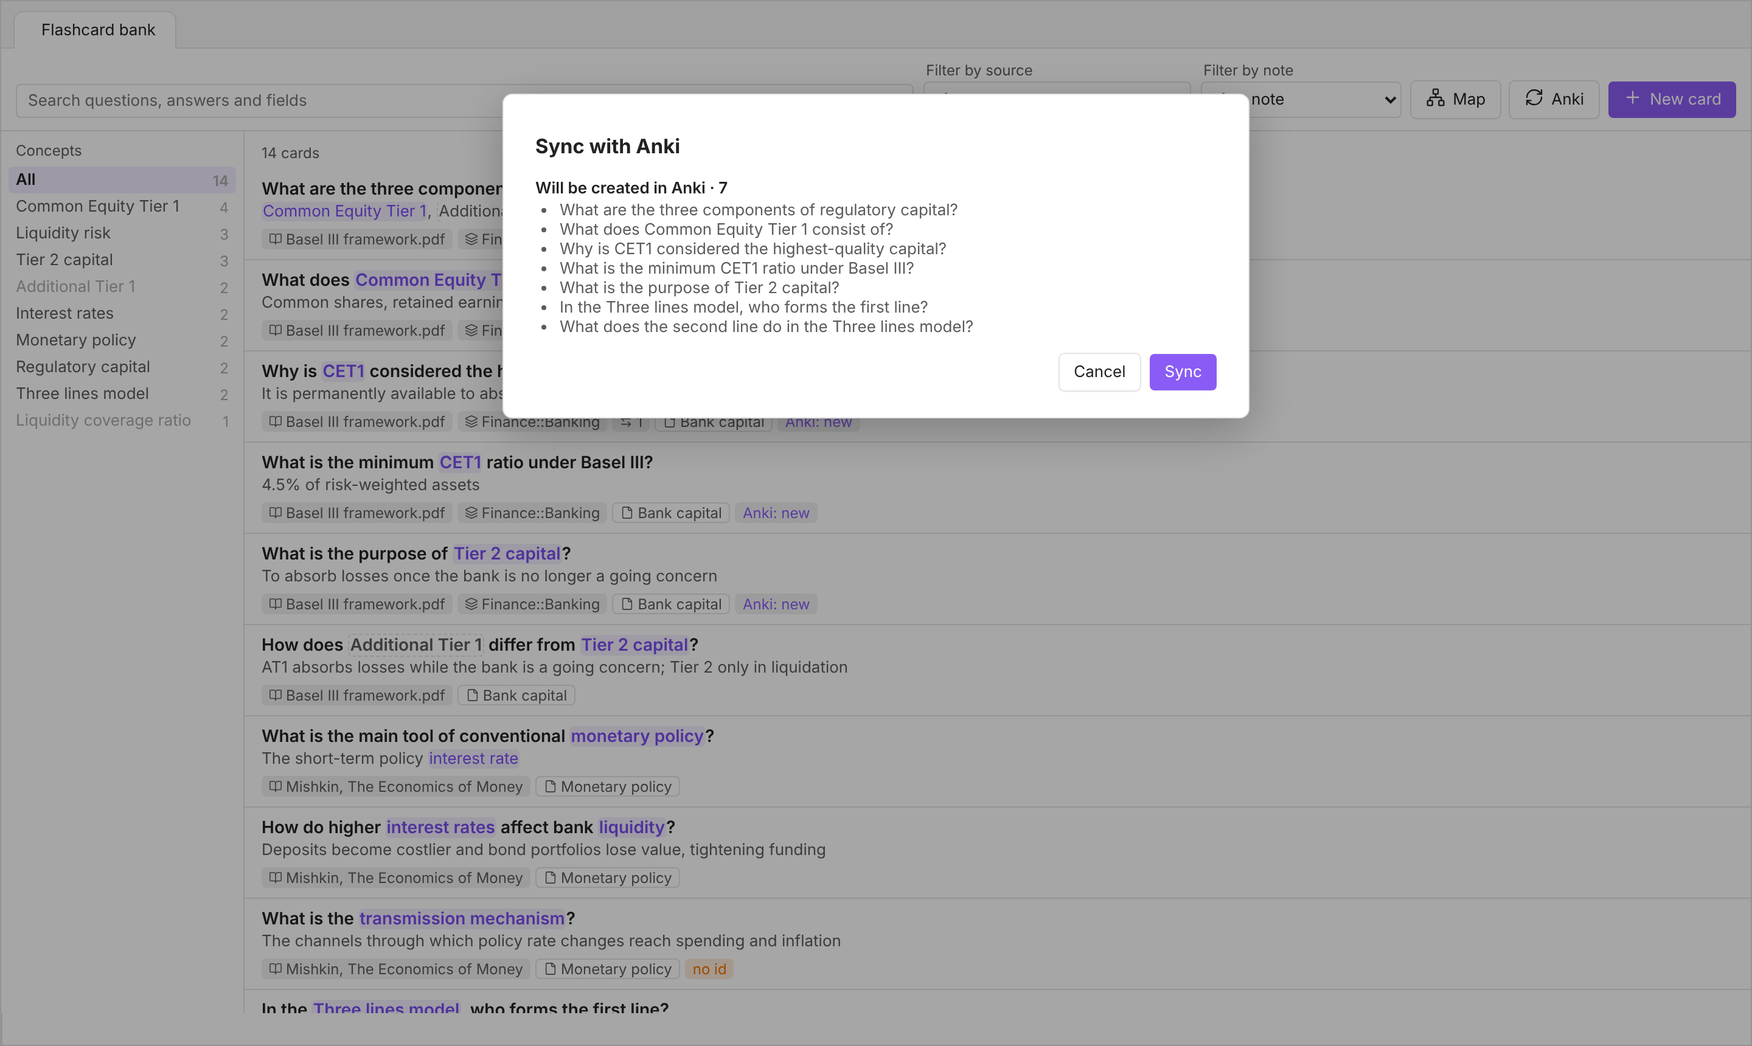Click the interest rate answer link
Viewport: 1752px width, 1046px height.
point(473,758)
